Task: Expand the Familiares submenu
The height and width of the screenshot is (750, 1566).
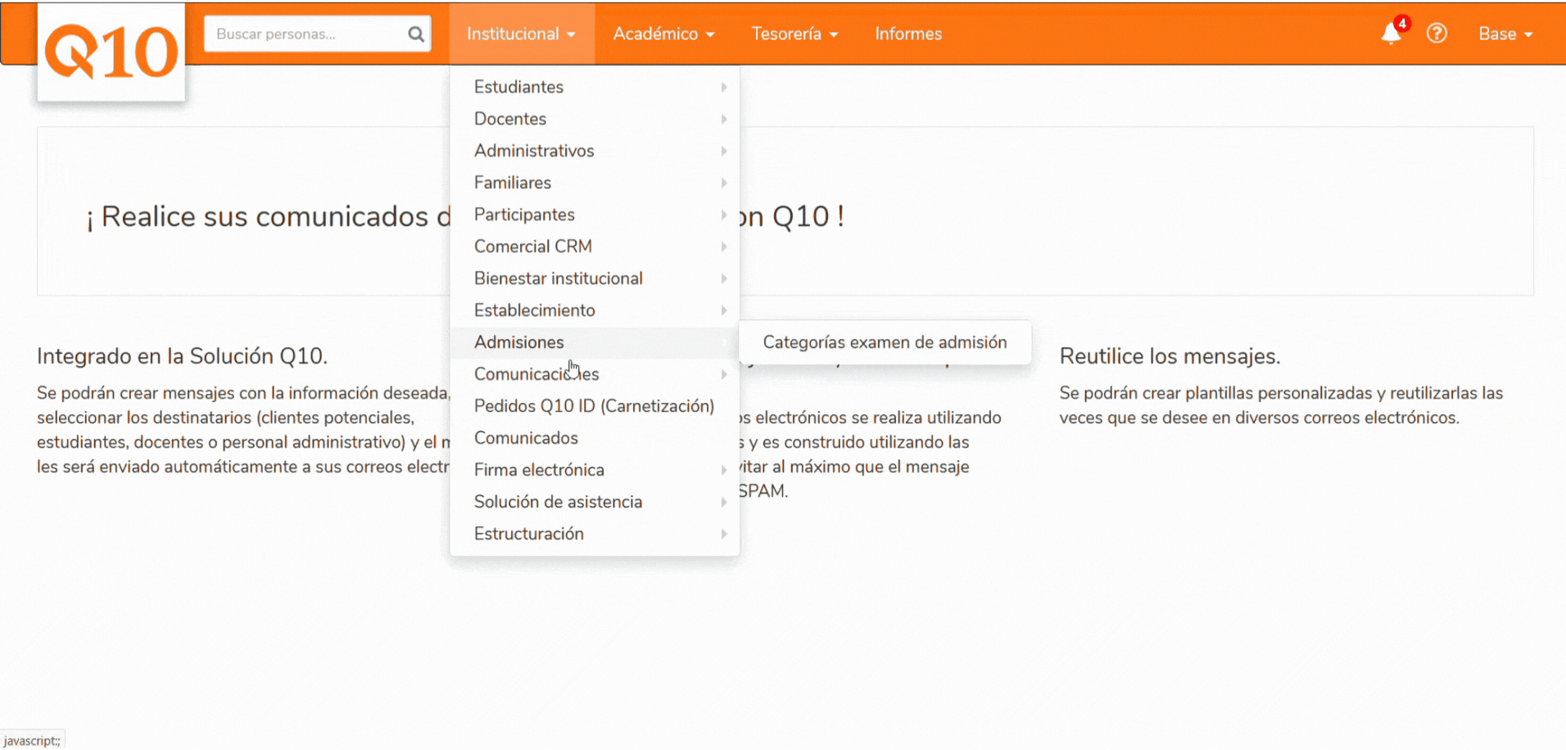Action: pos(595,183)
